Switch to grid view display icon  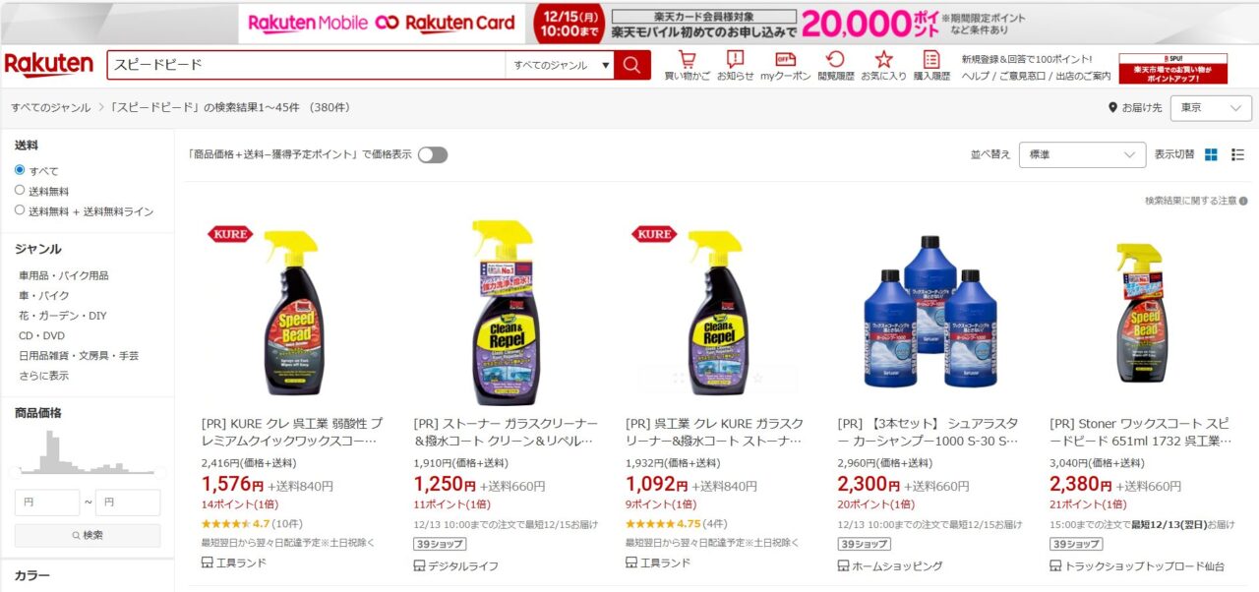(x=1211, y=154)
